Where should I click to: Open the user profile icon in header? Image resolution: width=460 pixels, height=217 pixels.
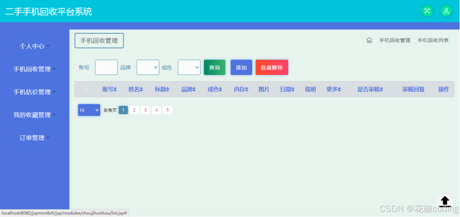tap(446, 11)
